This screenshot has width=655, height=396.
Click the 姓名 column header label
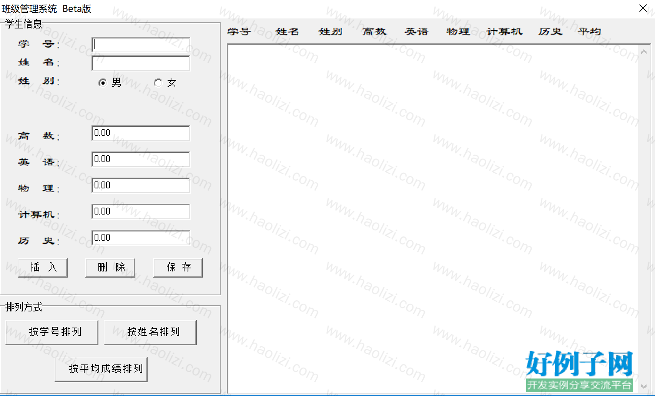coord(287,32)
